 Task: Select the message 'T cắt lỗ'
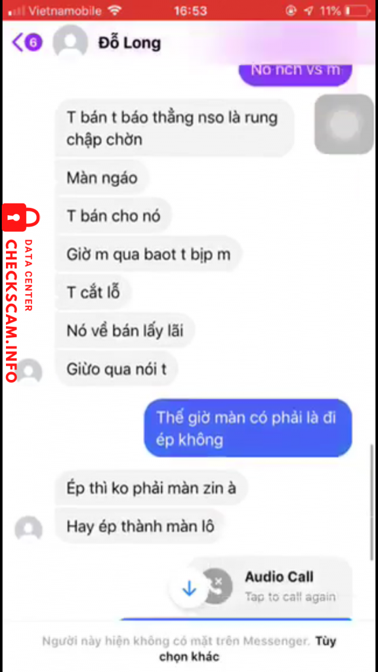93,293
